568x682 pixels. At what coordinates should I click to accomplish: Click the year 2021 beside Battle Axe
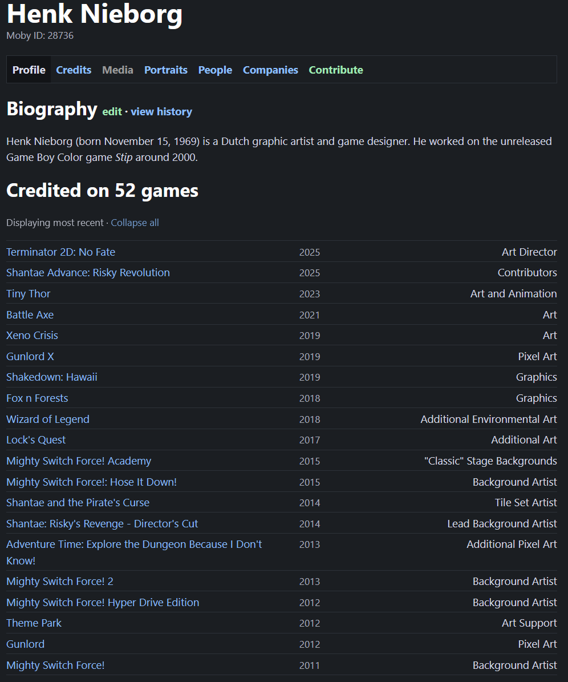pos(310,315)
